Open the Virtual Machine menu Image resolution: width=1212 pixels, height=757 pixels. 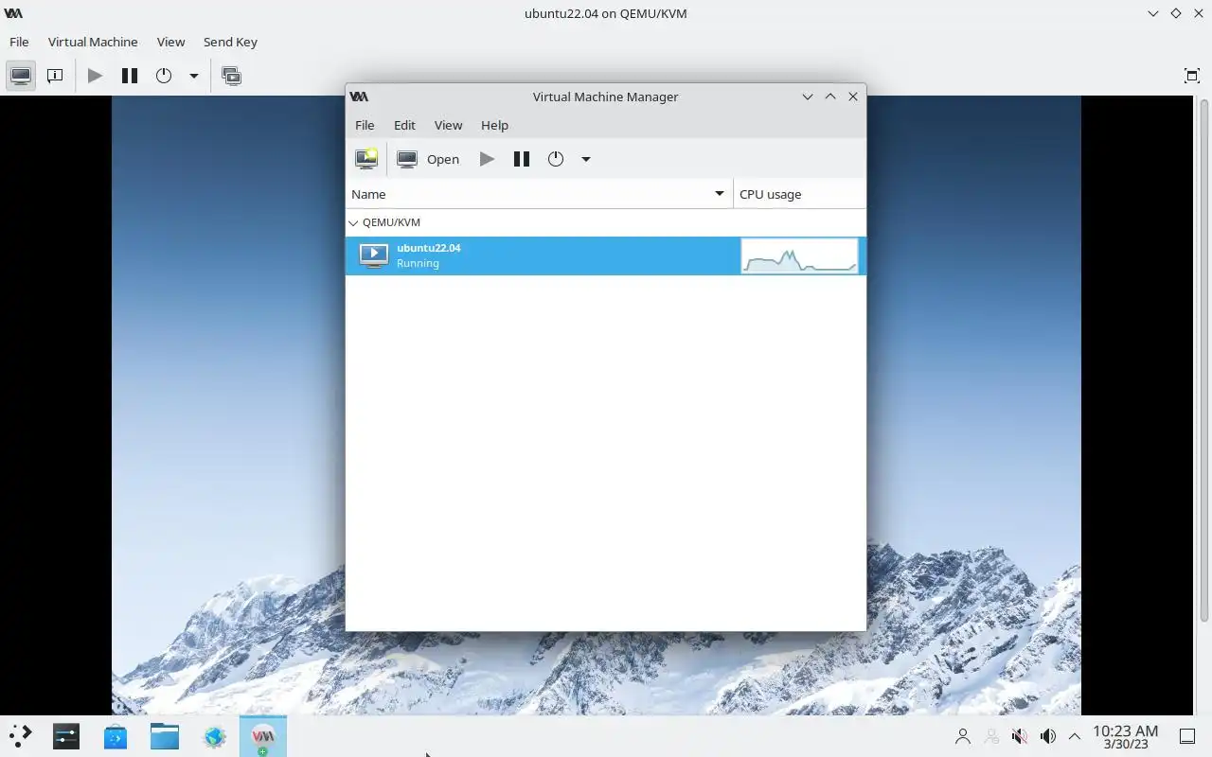(93, 42)
